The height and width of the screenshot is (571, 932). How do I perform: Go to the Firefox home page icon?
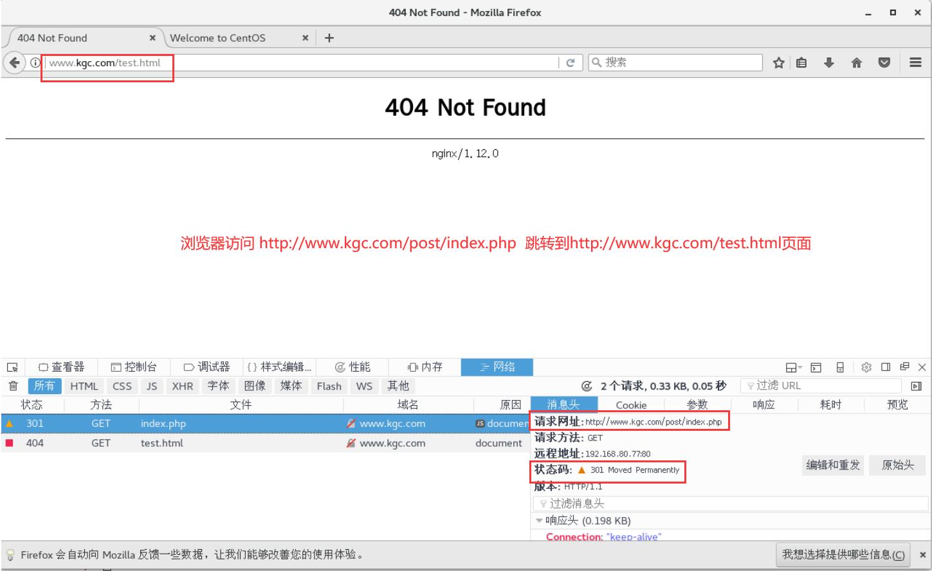[856, 62]
